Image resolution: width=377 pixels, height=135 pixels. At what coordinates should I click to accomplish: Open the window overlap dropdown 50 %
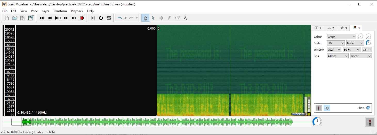click(351, 49)
